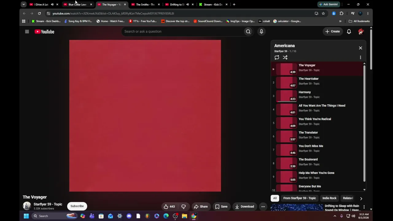Screen dimensions: 393x221
Task: Click the Create button
Action: [x=333, y=31]
